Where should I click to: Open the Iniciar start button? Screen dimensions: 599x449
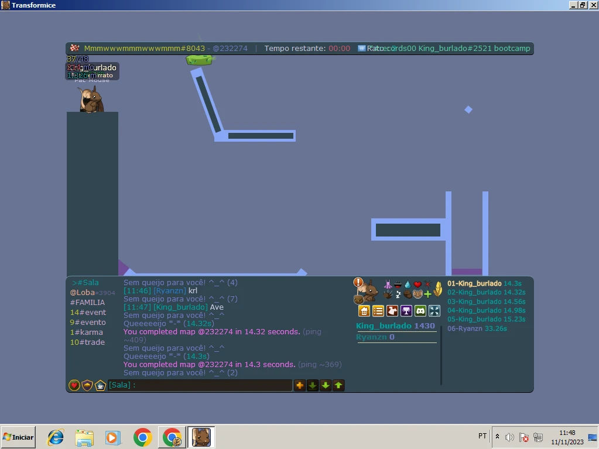coord(18,437)
